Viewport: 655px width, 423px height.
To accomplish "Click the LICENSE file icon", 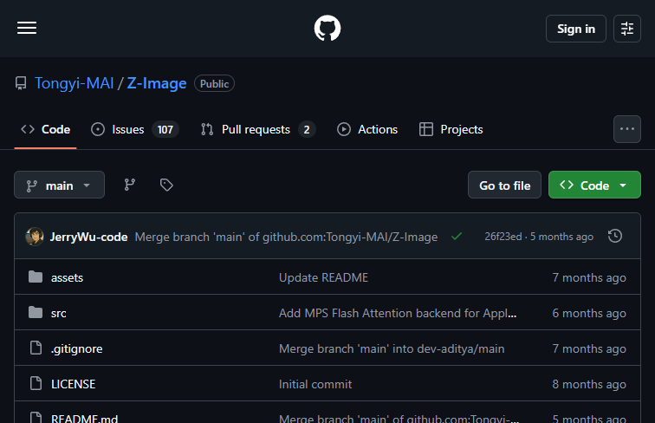I will (36, 383).
